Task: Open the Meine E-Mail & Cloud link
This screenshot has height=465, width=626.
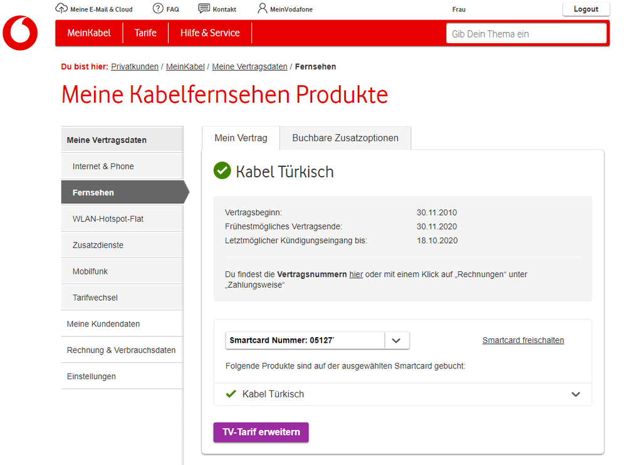Action: (102, 9)
